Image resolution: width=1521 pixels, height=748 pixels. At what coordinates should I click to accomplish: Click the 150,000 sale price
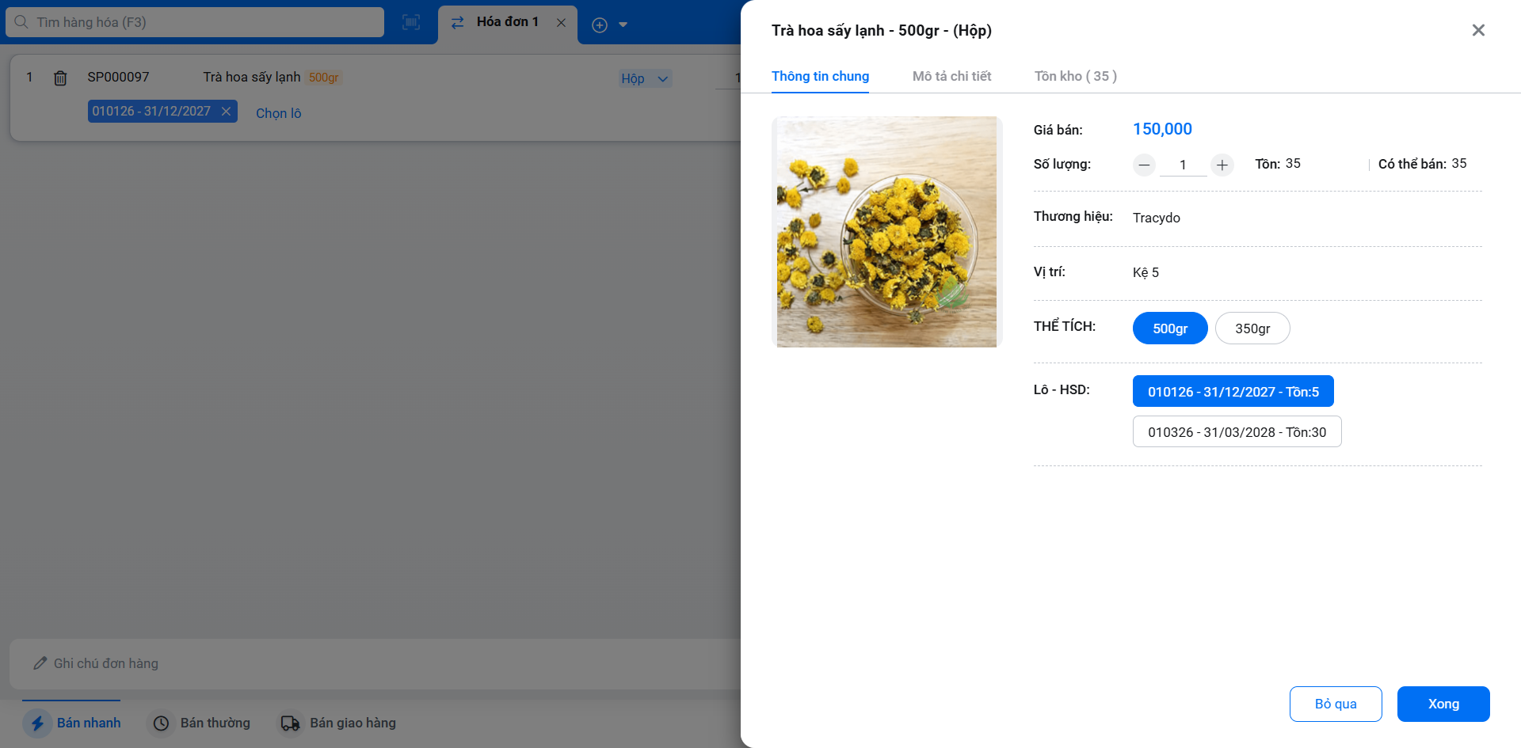pos(1162,129)
